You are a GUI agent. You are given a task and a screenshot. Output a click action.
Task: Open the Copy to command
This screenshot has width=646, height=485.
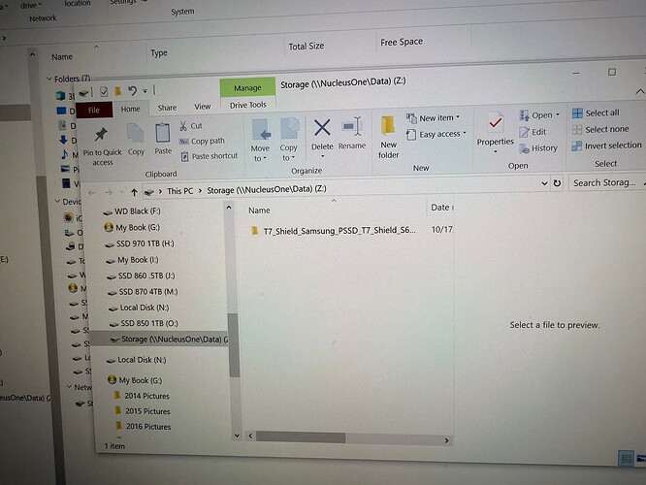pyautogui.click(x=289, y=140)
